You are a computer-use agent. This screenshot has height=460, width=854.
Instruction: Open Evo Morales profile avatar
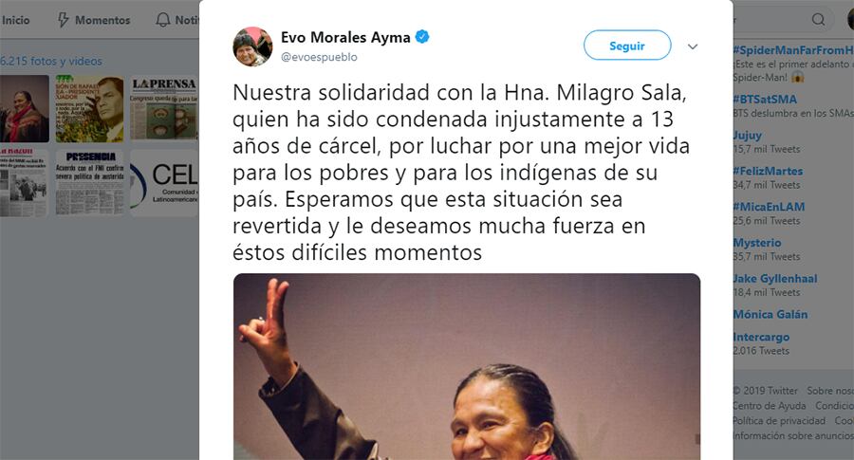click(252, 46)
